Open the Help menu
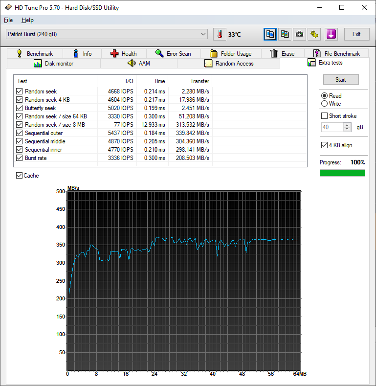The image size is (376, 386). pos(27,20)
